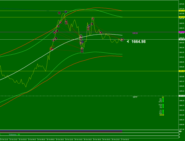This screenshot has width=185, height=141.
Task: Click the W1 timeframe indicator square
Action: 163,112
